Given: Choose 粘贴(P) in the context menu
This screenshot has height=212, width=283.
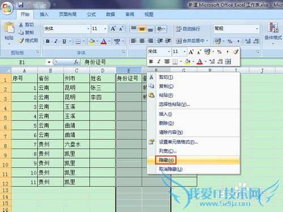Looking at the screenshot, I should point(194,95).
